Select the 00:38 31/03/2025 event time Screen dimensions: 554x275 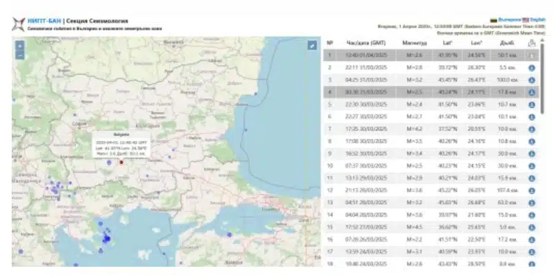(x=366, y=92)
